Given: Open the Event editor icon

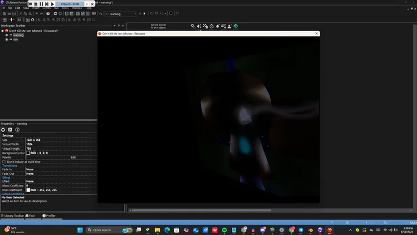Looking at the screenshot, I should click(78, 13).
